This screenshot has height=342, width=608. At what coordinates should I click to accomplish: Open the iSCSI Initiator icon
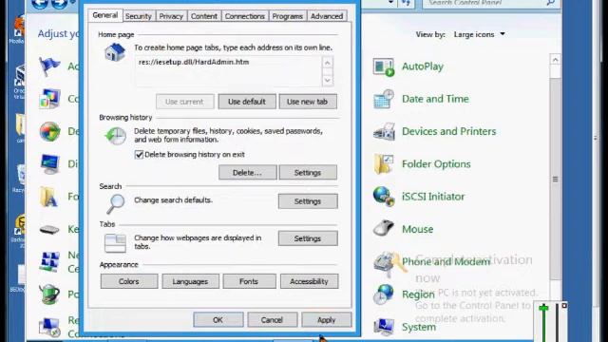pyautogui.click(x=384, y=197)
